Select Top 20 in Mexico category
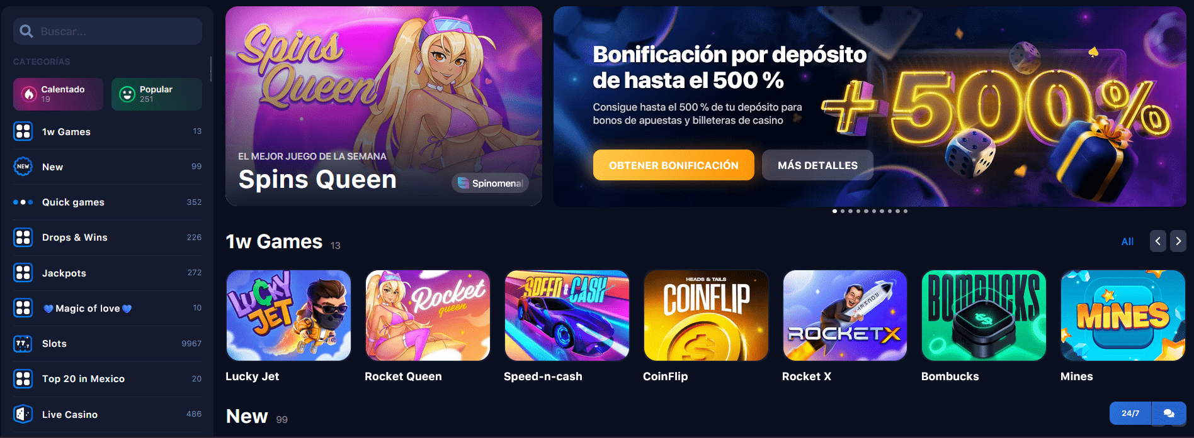The height and width of the screenshot is (438, 1194). click(x=107, y=379)
